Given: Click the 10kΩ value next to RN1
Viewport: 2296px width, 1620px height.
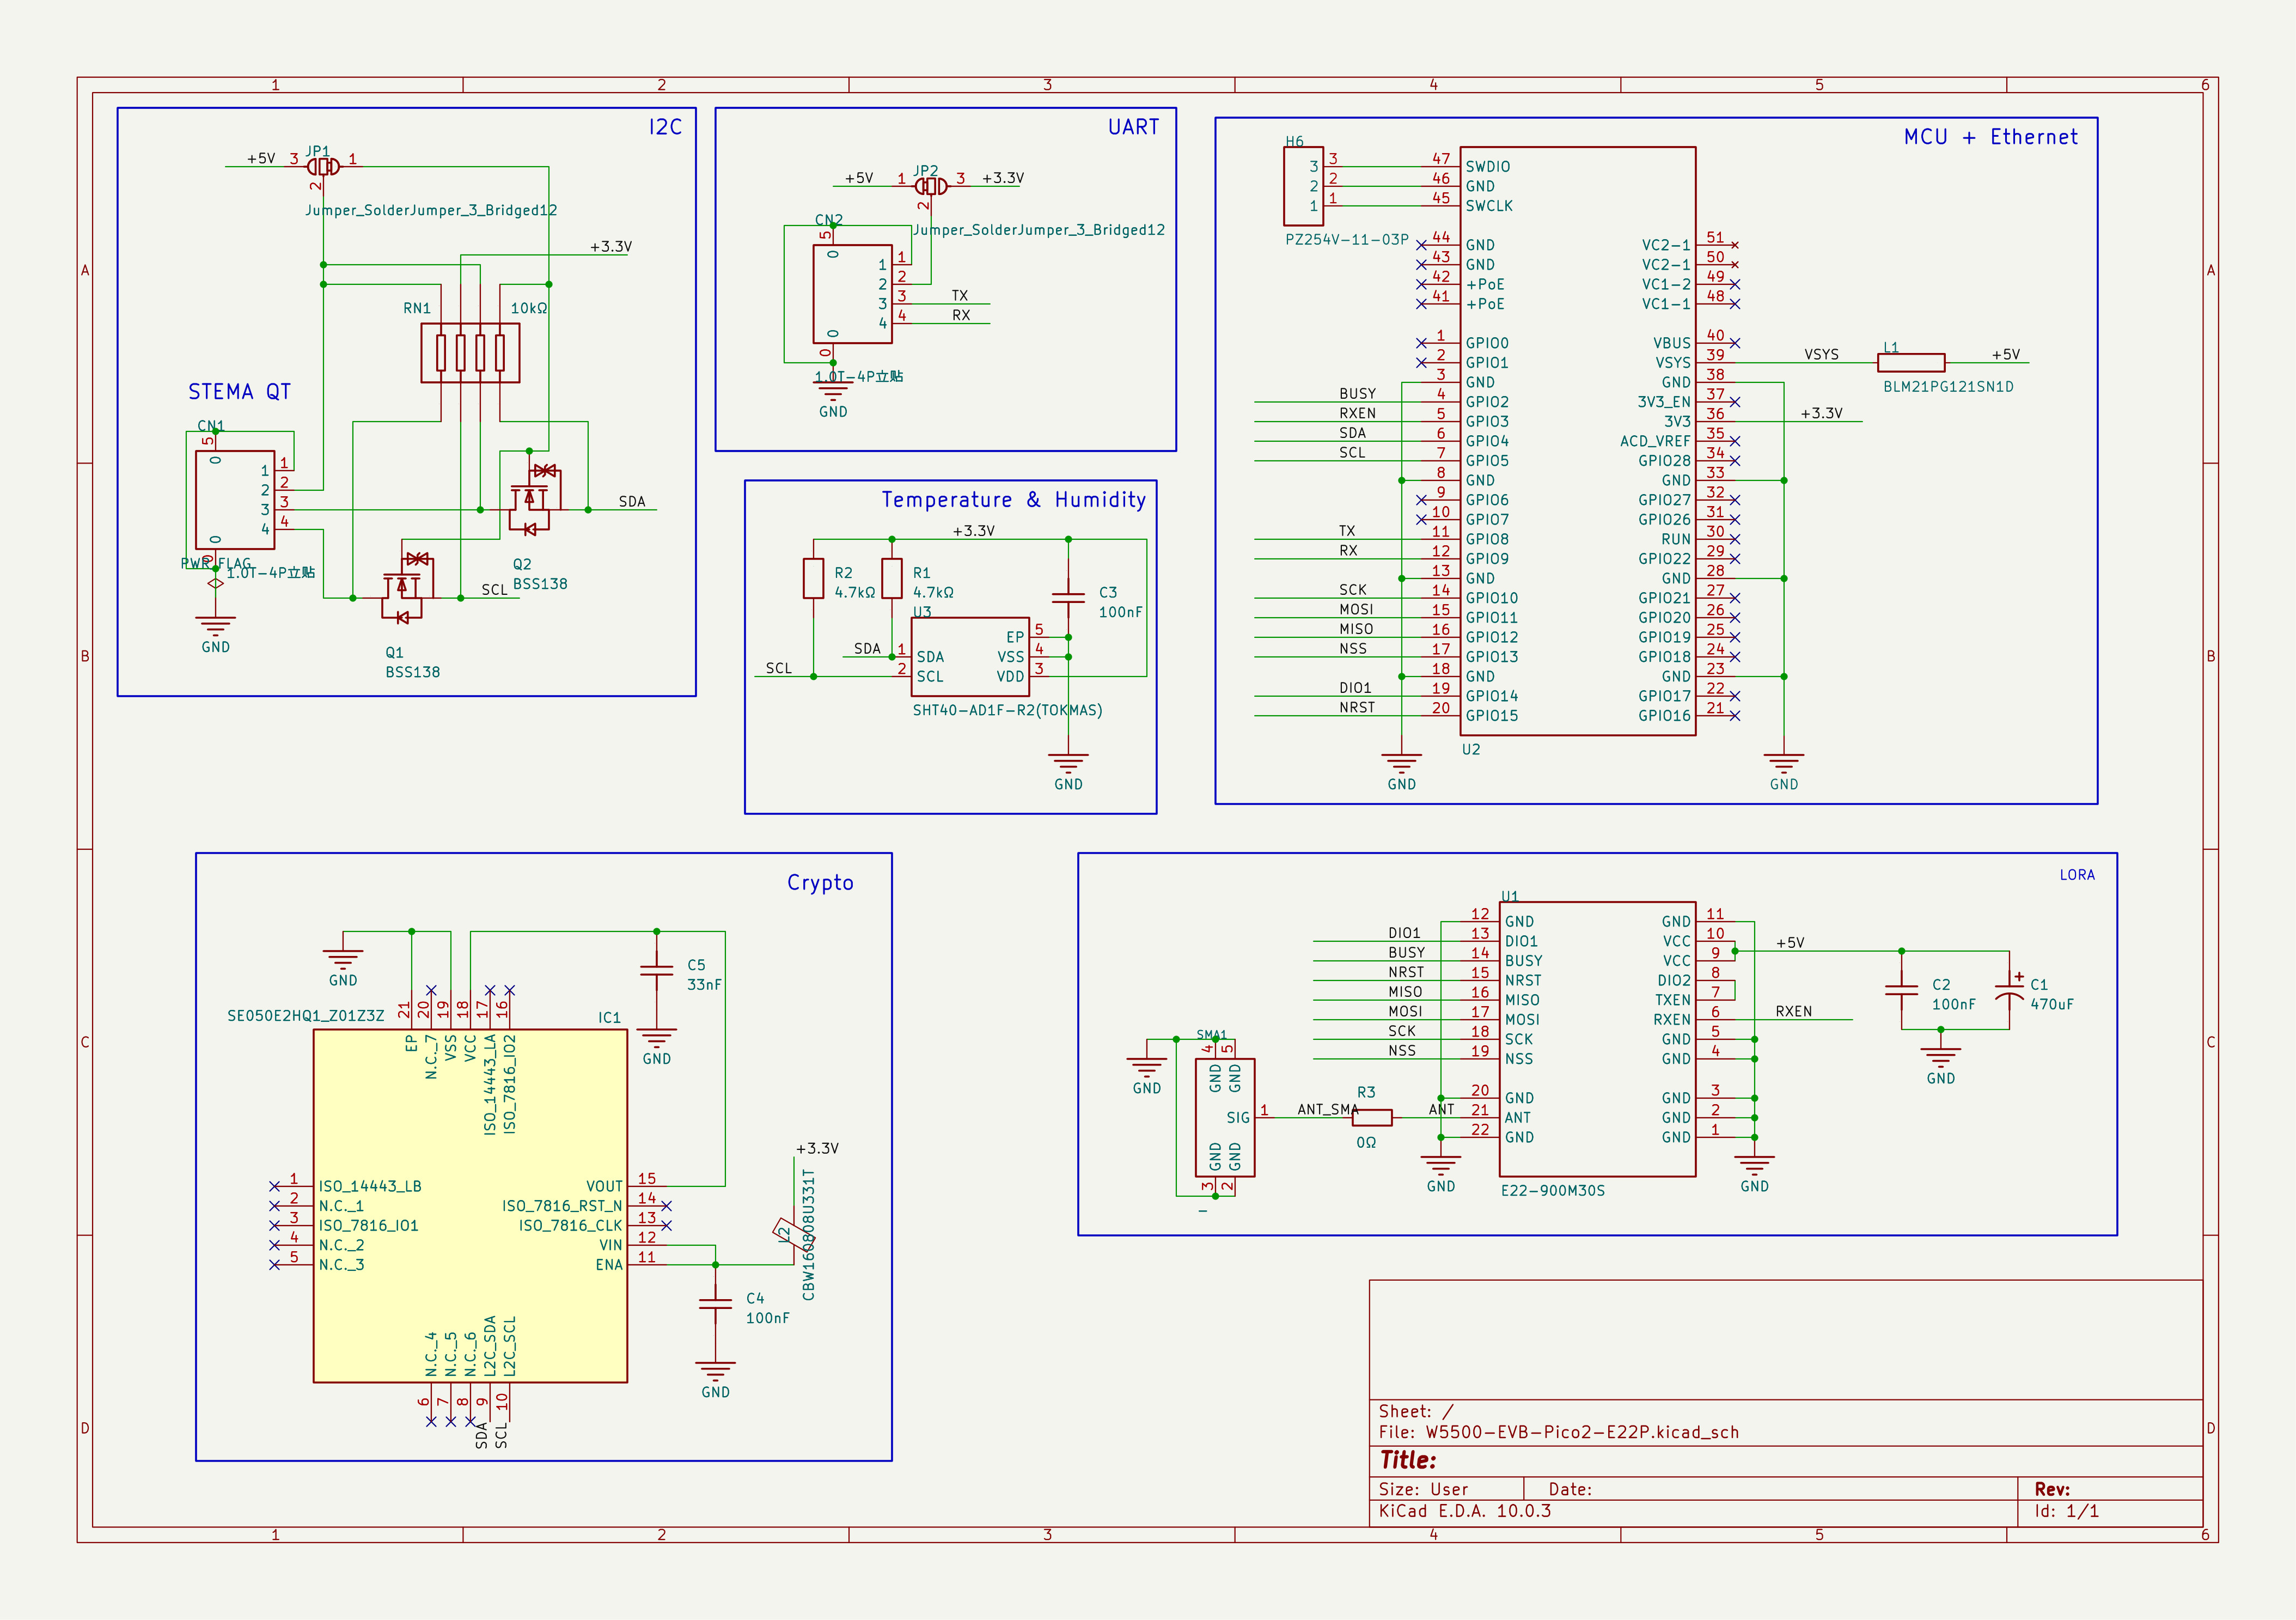Looking at the screenshot, I should [x=529, y=308].
